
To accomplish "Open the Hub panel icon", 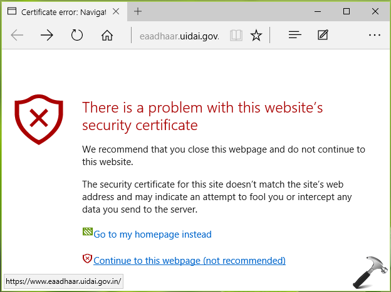I will pos(295,35).
